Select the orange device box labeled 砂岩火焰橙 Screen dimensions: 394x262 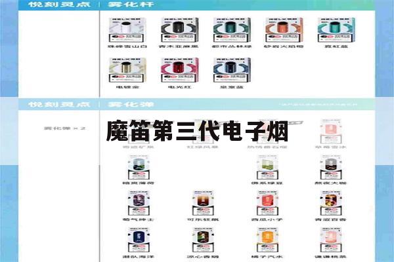(x=284, y=30)
